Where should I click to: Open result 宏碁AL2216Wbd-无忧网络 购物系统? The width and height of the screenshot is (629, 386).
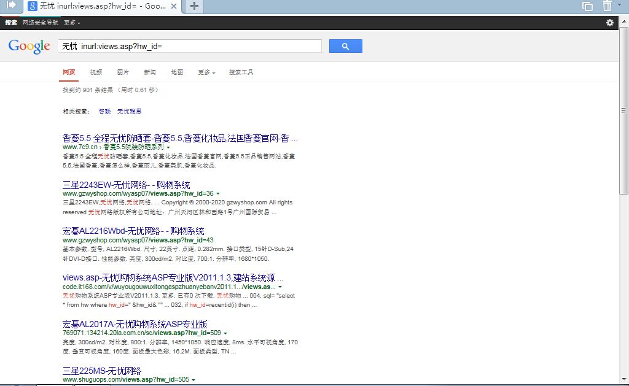133,231
